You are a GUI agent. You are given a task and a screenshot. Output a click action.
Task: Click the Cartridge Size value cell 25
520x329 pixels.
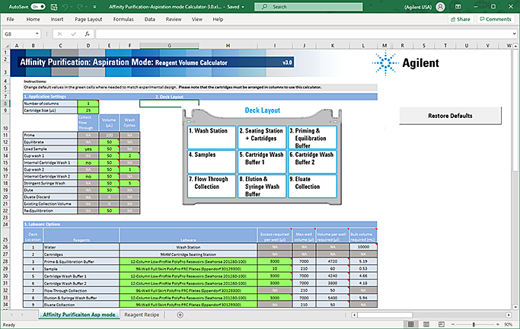[x=88, y=110]
